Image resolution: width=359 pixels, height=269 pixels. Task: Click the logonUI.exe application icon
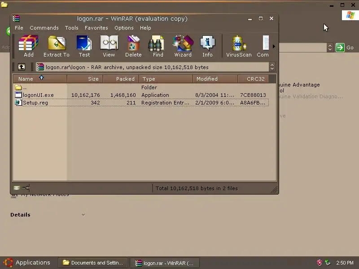tap(18, 95)
